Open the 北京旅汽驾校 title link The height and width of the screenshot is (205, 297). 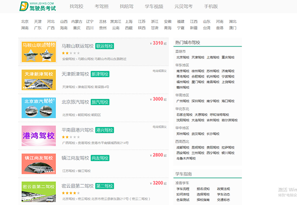point(75,102)
